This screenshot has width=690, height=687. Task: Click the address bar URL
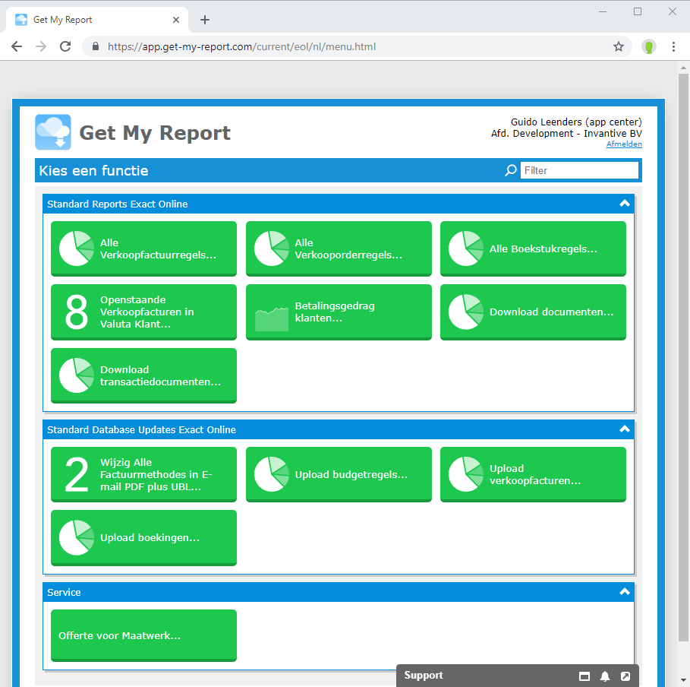click(x=241, y=46)
